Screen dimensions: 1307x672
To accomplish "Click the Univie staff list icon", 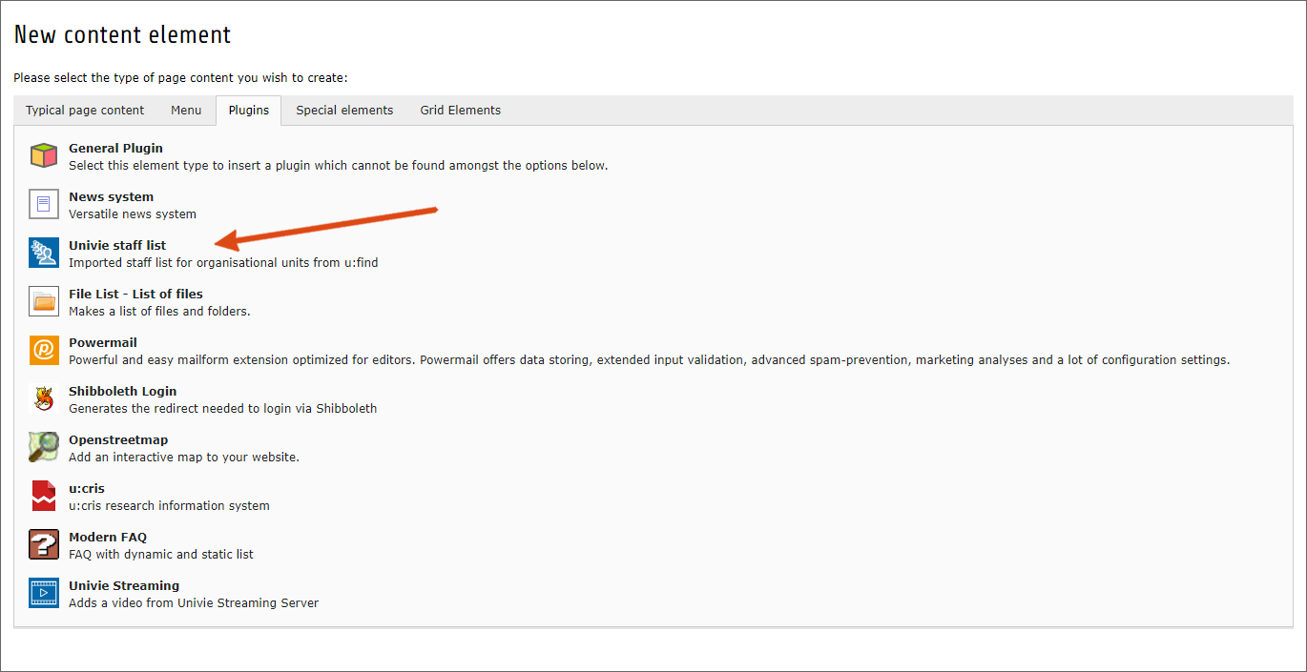I will pos(44,253).
